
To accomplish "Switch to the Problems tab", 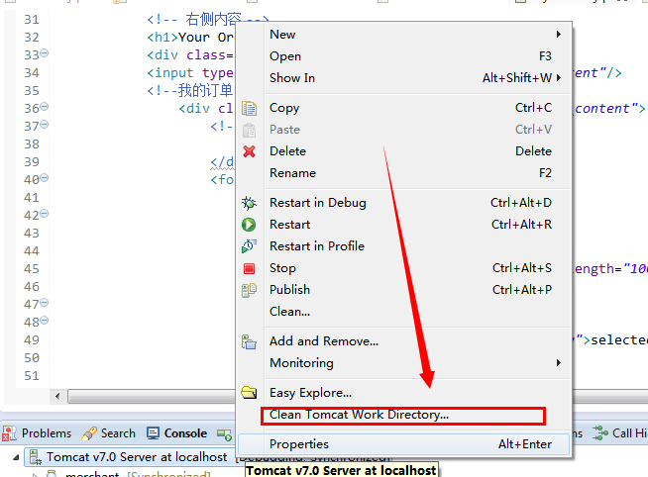I will click(38, 433).
